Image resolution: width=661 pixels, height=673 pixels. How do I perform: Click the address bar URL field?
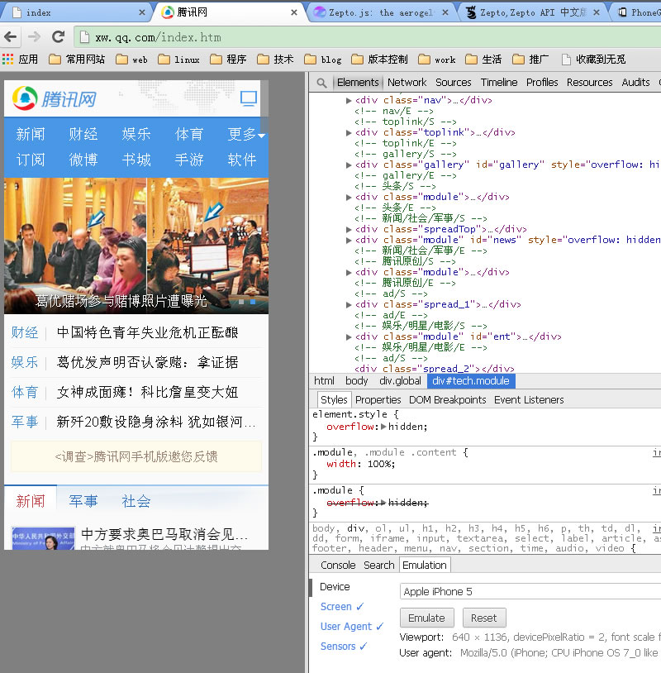(369, 37)
